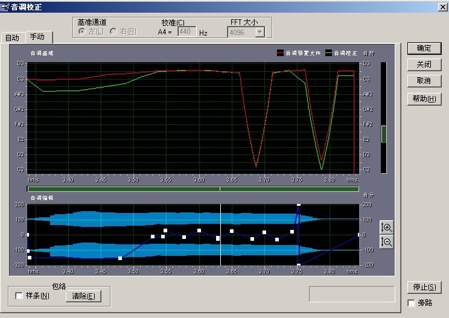Open help via 帮助(H) button
Image resolution: width=449 pixels, height=318 pixels.
[x=424, y=99]
